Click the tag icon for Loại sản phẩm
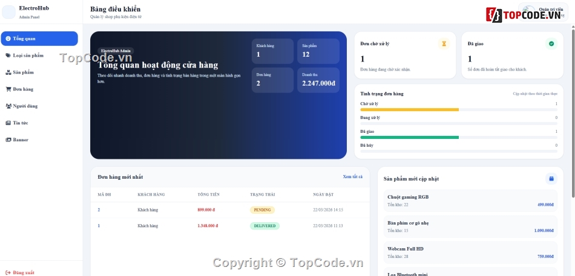 [x=8, y=56]
